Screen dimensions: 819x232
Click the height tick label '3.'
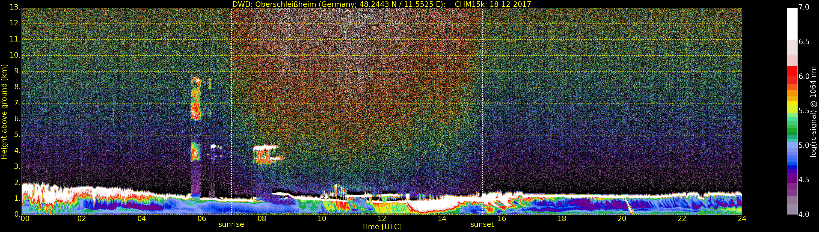coord(17,166)
